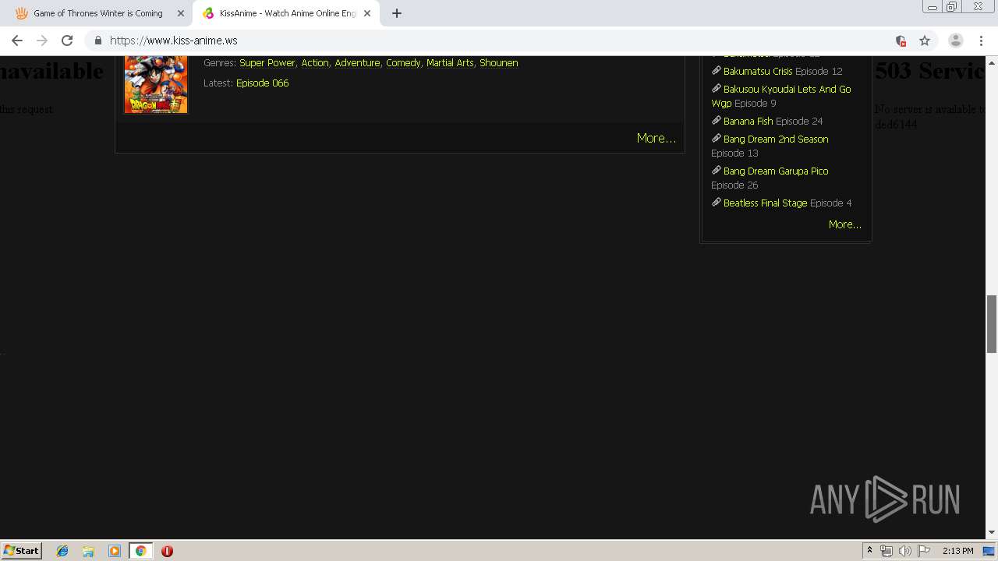The image size is (998, 561).
Task: Open Bakusou Kyoudai Lets And Go Wgp
Action: pos(781,96)
